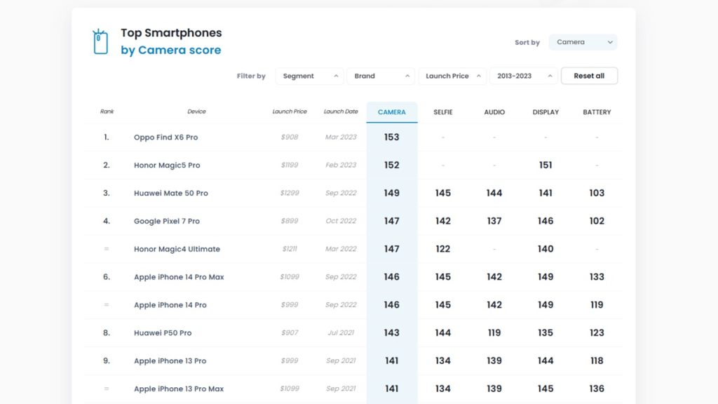Open the Launch Price filter
The height and width of the screenshot is (404, 718).
pyautogui.click(x=452, y=76)
